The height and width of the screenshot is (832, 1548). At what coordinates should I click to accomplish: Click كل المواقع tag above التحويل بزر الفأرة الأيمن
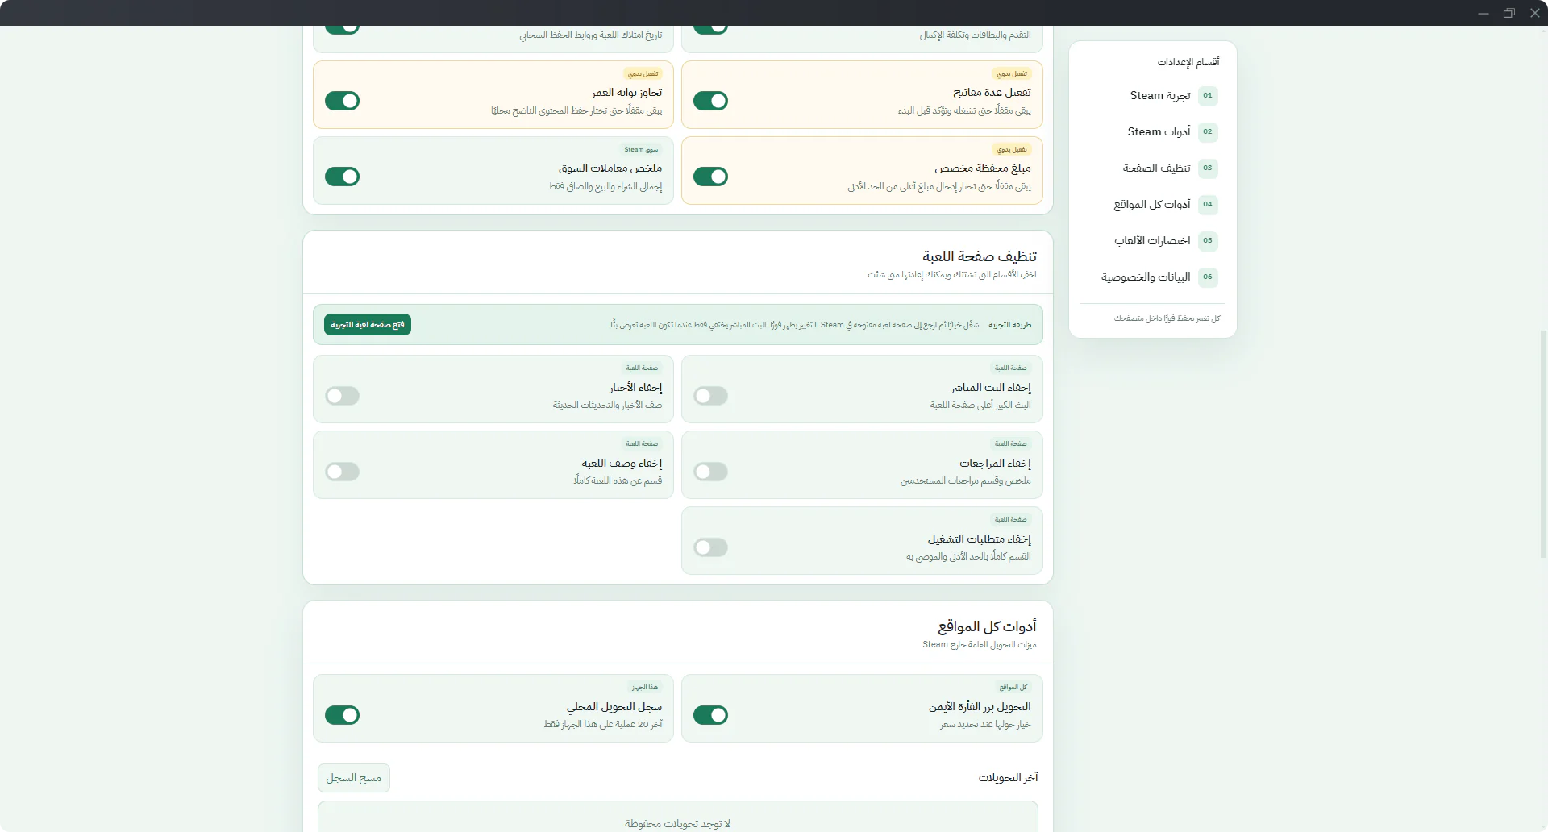[1013, 688]
